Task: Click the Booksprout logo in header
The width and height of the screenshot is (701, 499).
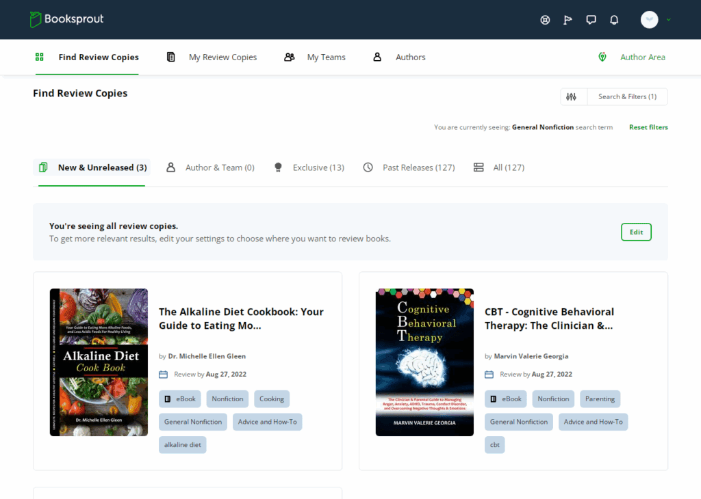Action: coord(66,19)
